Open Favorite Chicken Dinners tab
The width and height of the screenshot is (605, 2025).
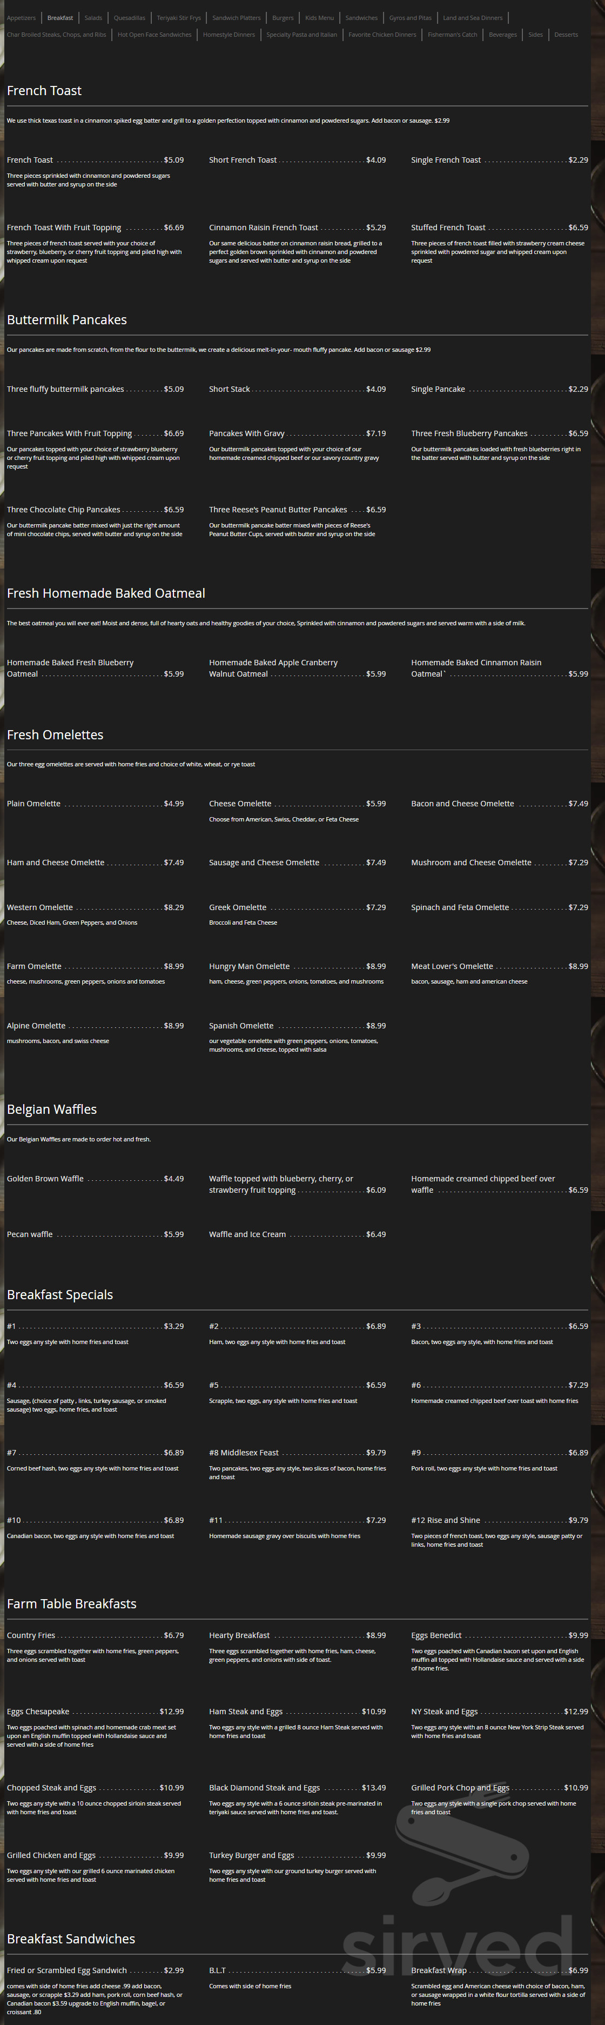[382, 35]
